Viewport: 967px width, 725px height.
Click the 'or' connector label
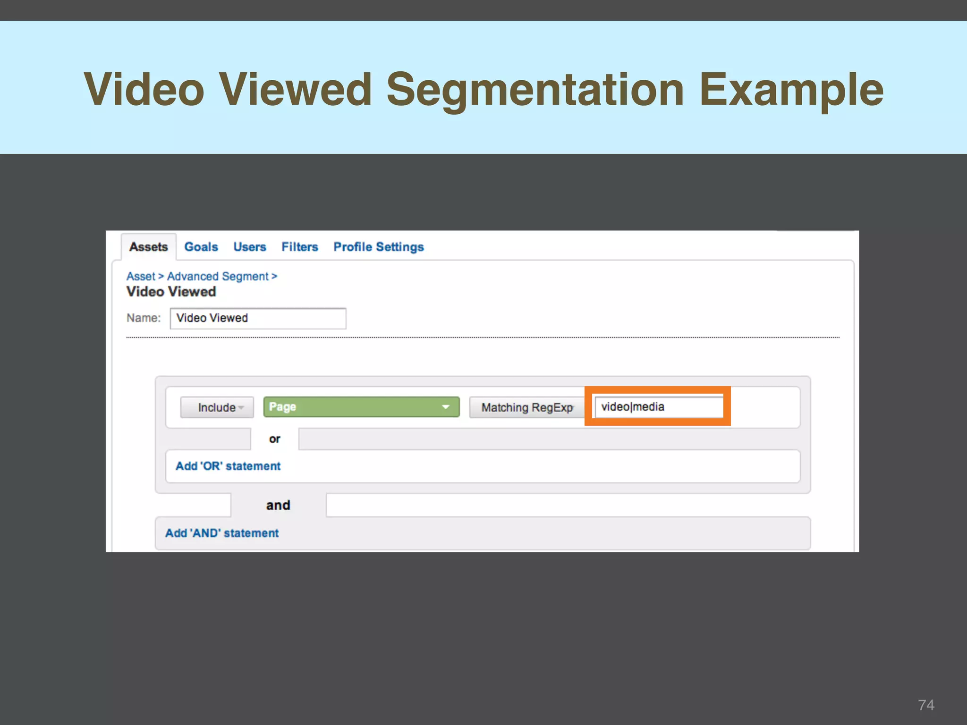click(275, 439)
